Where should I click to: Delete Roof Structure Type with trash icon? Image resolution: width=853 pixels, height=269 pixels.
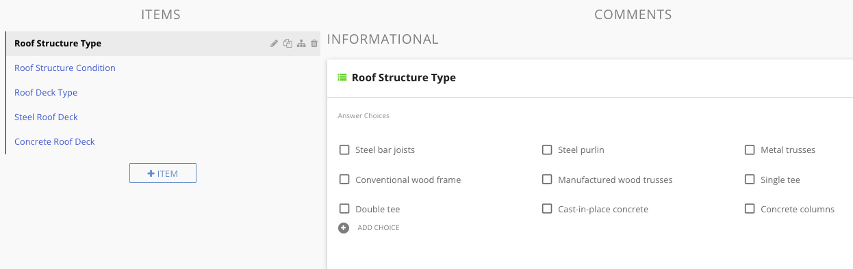[x=314, y=44]
